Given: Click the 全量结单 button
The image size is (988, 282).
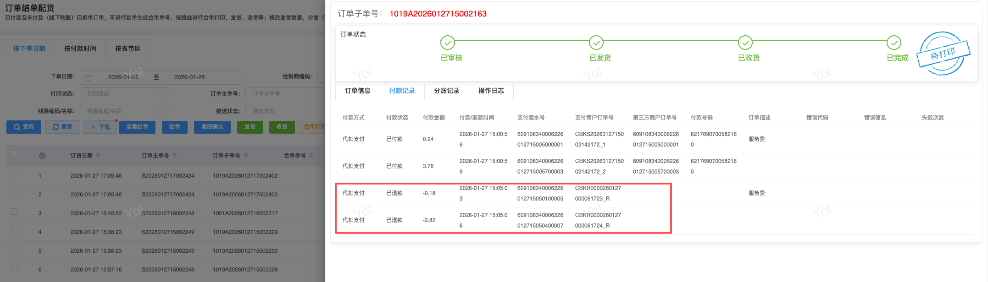Looking at the screenshot, I should point(137,127).
